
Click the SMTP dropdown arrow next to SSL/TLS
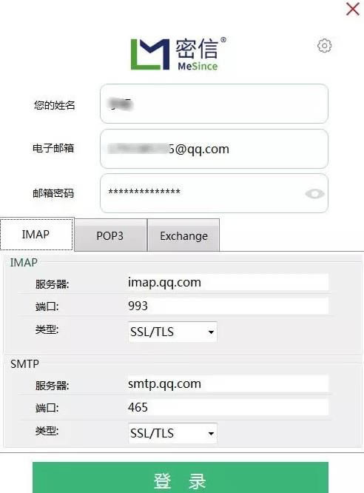point(211,434)
